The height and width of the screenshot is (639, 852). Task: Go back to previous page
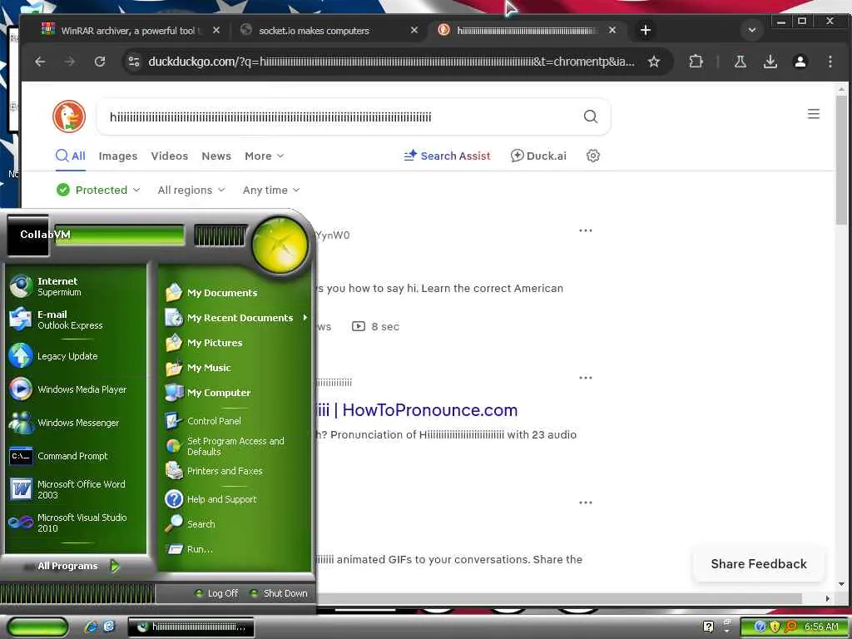[x=40, y=62]
